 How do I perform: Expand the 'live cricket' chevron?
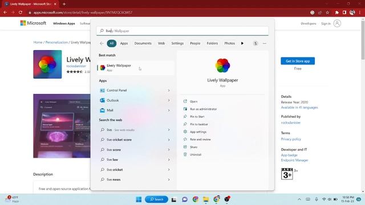(x=169, y=170)
